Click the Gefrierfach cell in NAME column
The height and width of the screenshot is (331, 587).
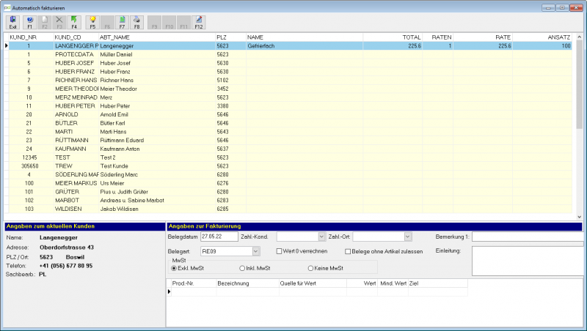pos(304,46)
